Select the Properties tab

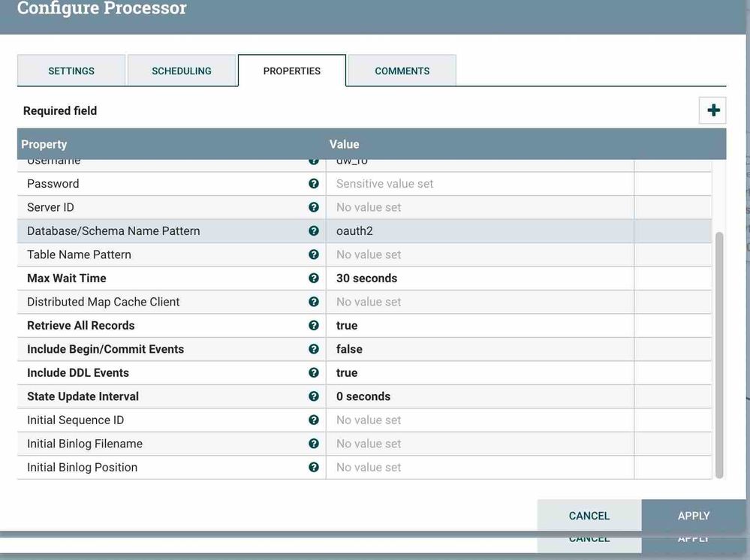(x=292, y=71)
